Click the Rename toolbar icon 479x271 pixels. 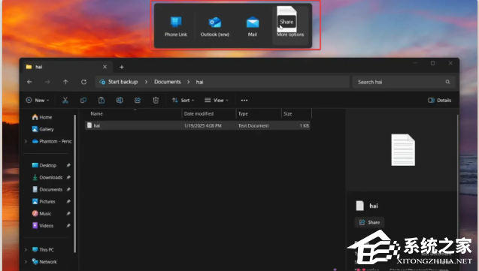tap(120, 101)
